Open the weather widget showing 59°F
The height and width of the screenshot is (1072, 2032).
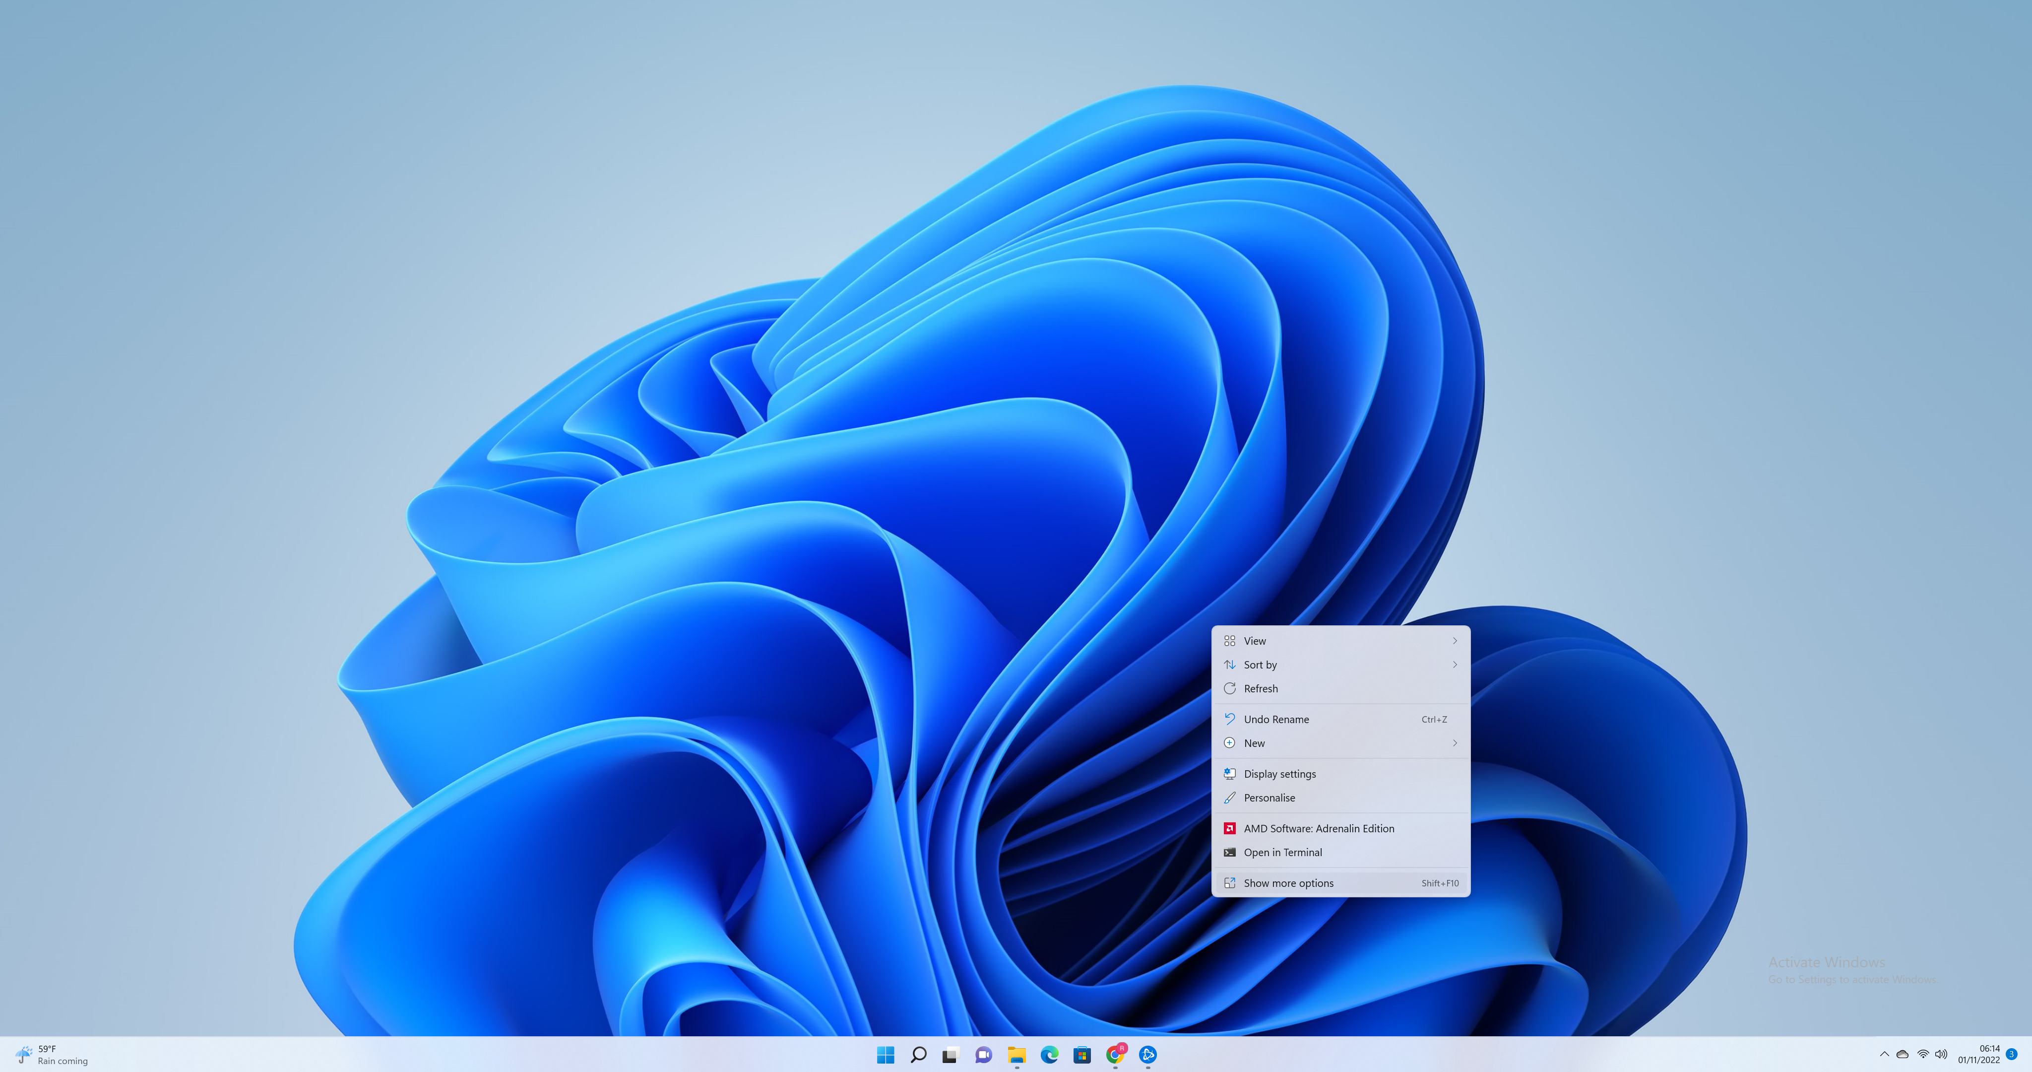coord(52,1055)
